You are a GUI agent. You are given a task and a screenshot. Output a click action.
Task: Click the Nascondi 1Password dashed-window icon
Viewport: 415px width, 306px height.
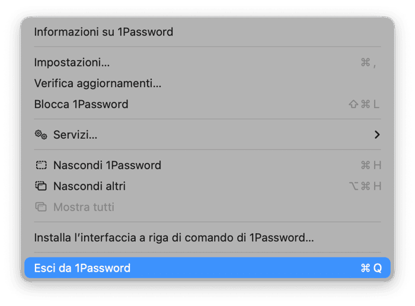point(41,165)
